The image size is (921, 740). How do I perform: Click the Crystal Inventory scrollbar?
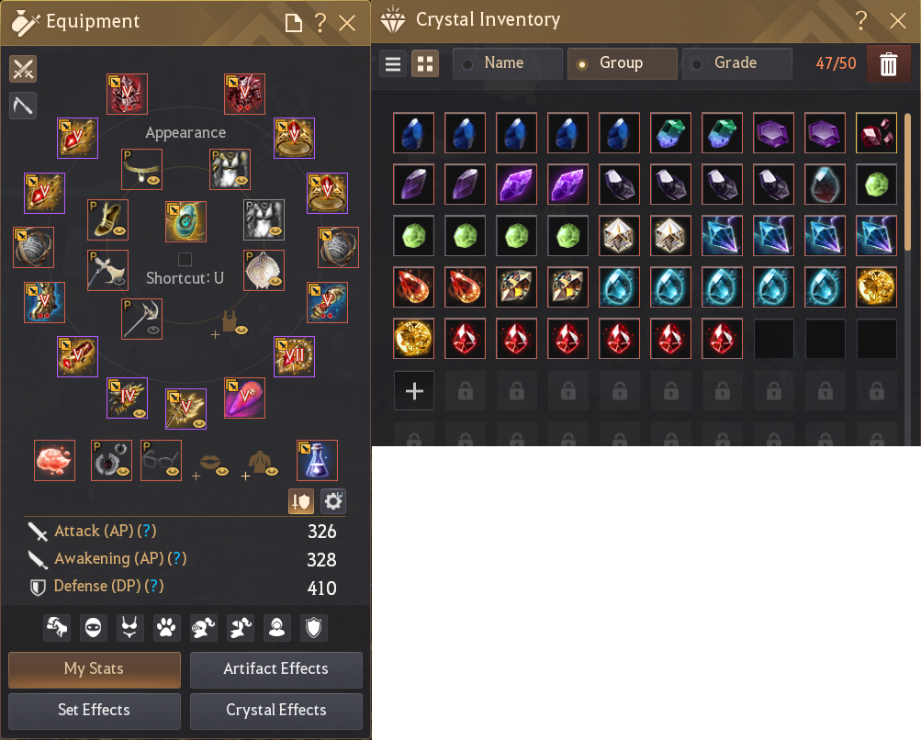pos(907,182)
